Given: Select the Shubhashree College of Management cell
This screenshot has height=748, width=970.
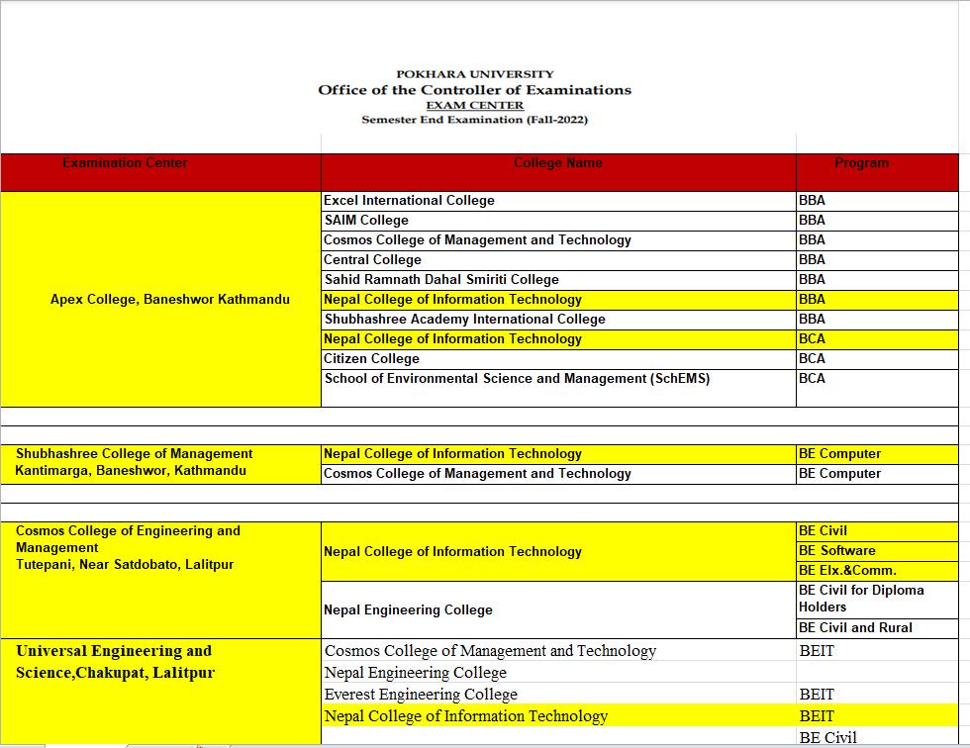Looking at the screenshot, I should 160,463.
